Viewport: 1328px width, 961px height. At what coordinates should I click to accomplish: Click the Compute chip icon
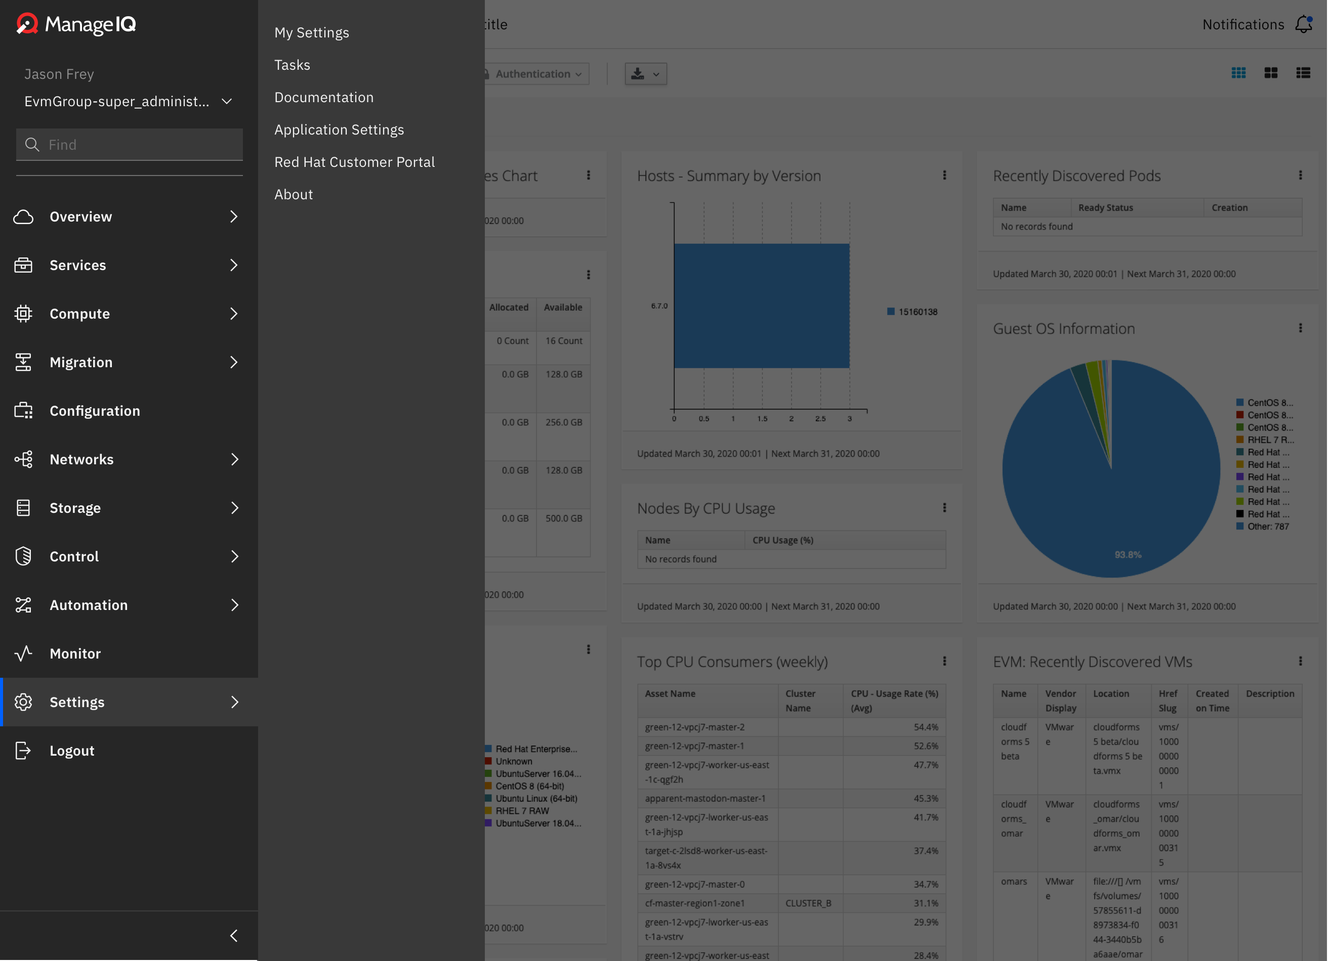tap(23, 314)
